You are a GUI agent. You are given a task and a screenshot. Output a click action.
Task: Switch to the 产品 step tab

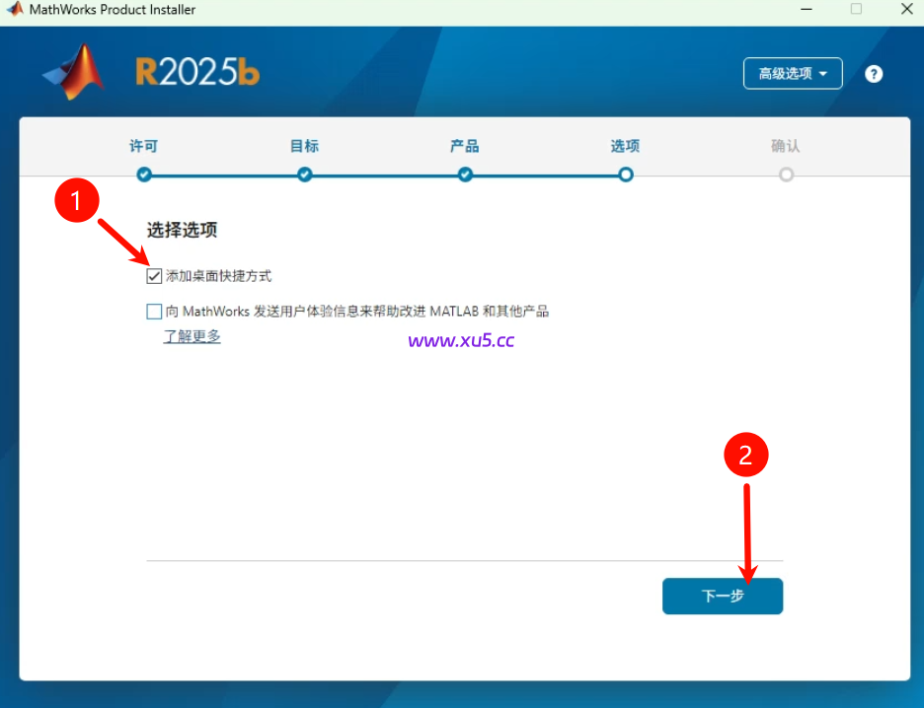464,146
